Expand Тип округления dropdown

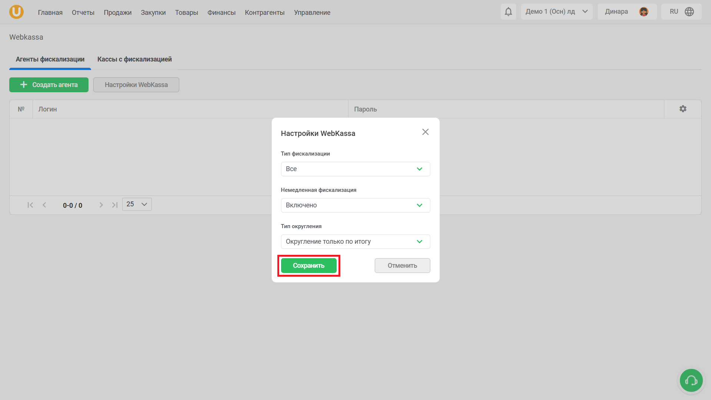pos(355,242)
